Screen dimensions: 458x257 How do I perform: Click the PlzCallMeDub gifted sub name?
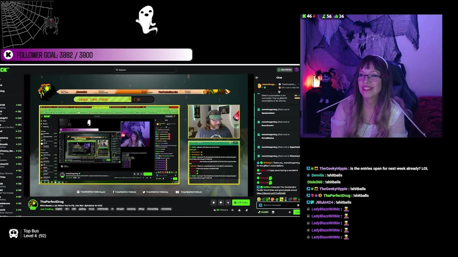268,138
